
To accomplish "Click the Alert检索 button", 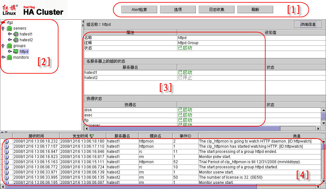I will [x=139, y=10].
